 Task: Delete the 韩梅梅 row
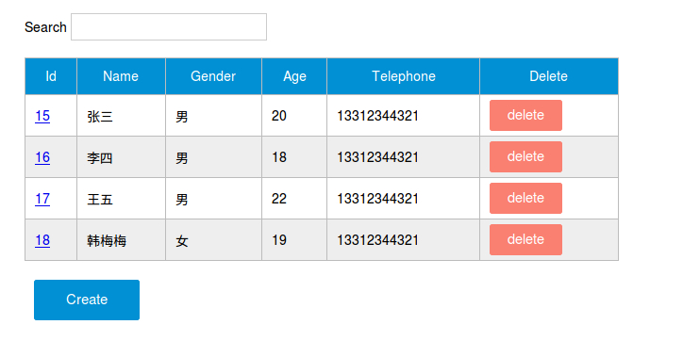pyautogui.click(x=525, y=240)
